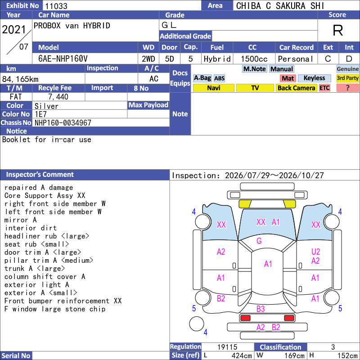This screenshot has width=360, height=360.
Task: Click the Keyless equipment badge
Action: pos(314,78)
